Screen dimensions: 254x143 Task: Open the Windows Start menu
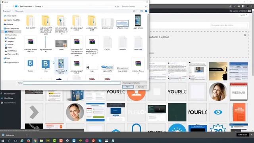pos(3,141)
